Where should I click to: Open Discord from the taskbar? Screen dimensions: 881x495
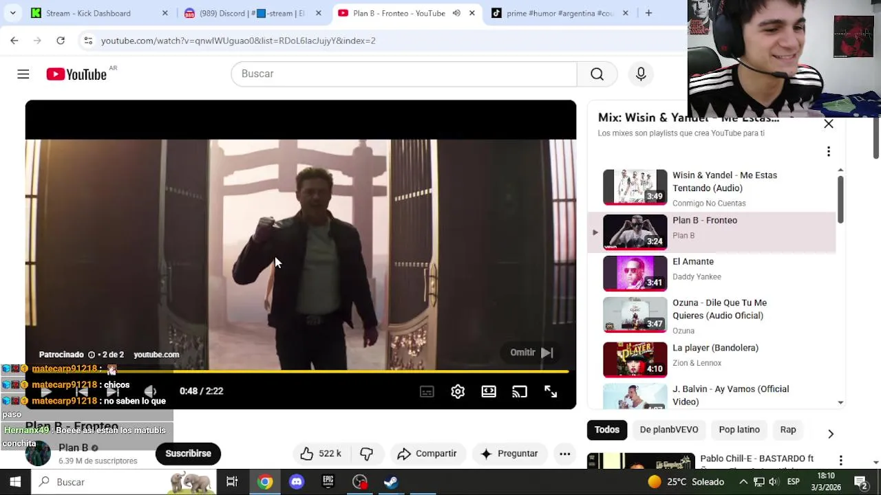(x=297, y=482)
